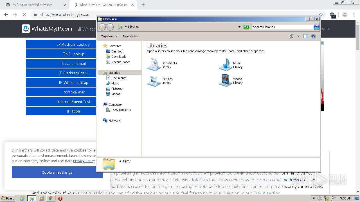Click the Explorer forward arrow button
Viewport: 360px width, 202px height.
point(110,27)
